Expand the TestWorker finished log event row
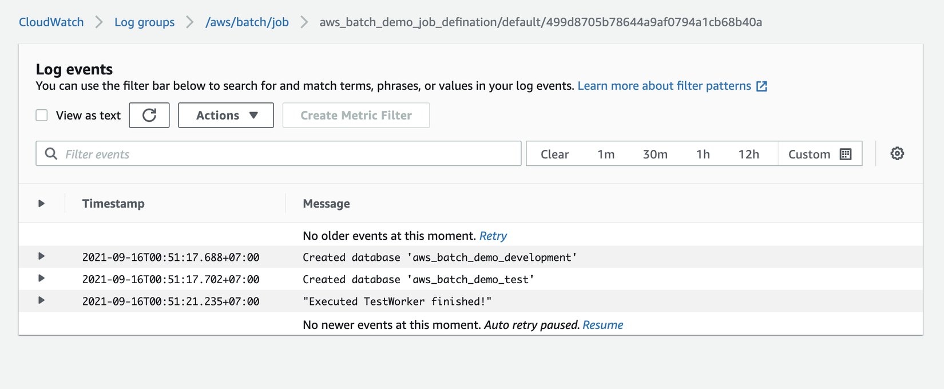 click(41, 300)
